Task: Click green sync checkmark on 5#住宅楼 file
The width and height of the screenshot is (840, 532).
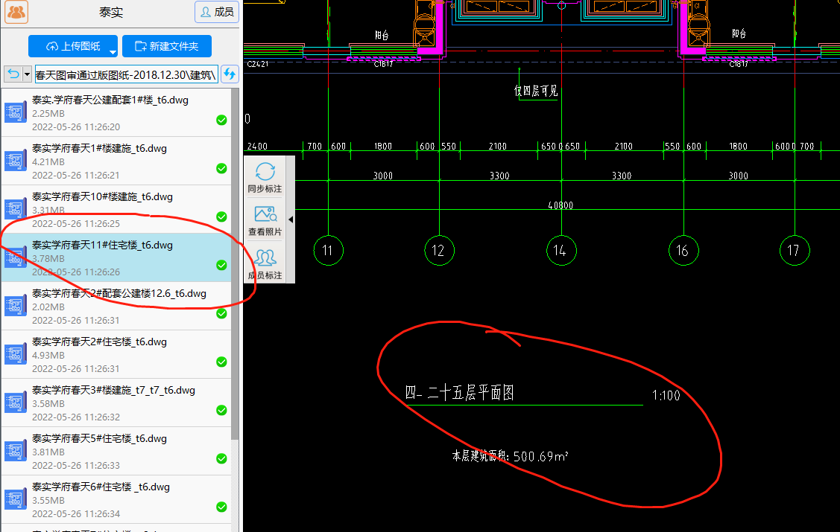Action: pyautogui.click(x=221, y=459)
